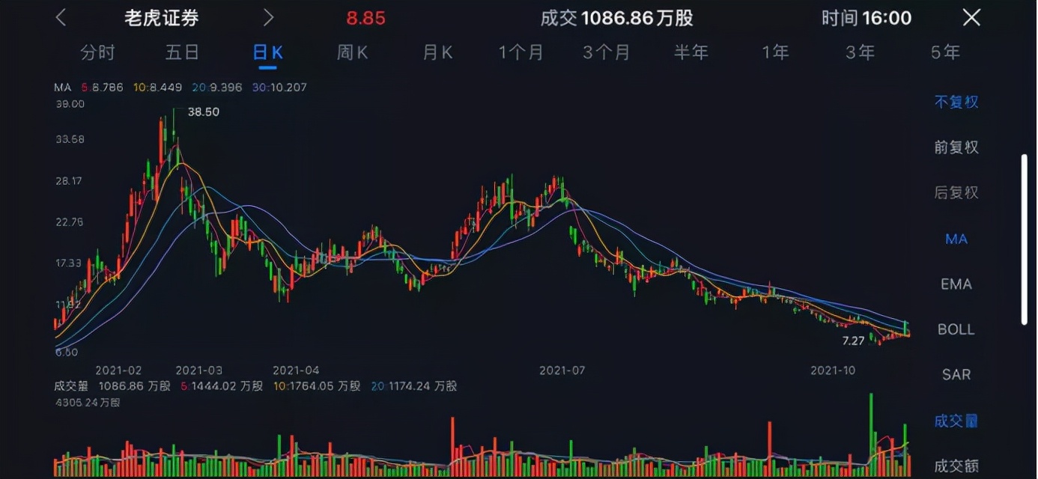Select the 五日 five-day tab
This screenshot has width=1038, height=479.
tap(182, 52)
